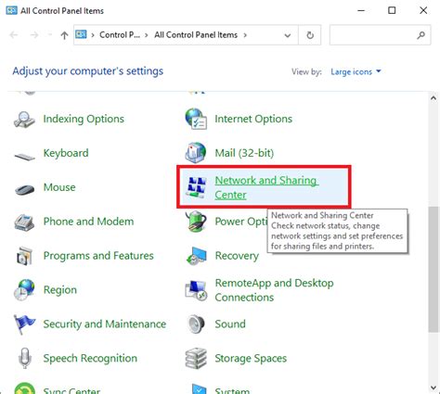Click the Keyboard icon
This screenshot has height=394, width=440.
point(24,157)
